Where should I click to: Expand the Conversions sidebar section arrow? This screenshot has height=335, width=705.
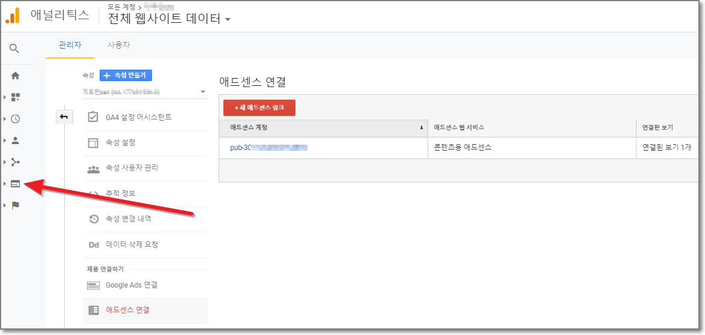click(5, 205)
